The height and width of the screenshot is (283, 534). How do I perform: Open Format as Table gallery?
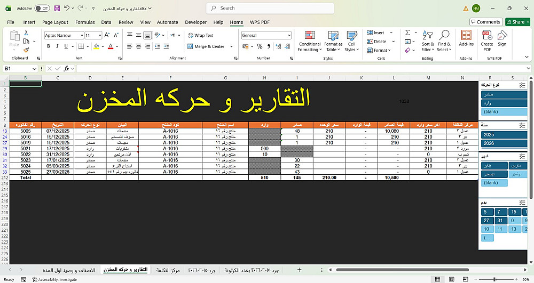coord(333,41)
